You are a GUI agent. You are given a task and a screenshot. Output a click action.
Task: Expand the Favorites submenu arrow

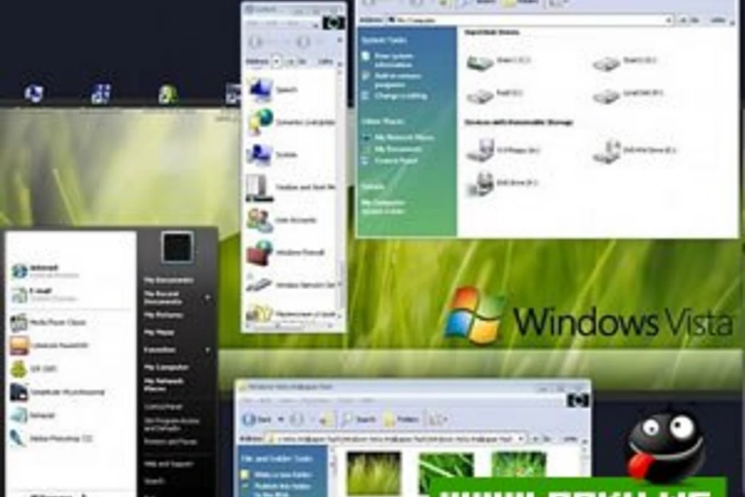click(207, 350)
